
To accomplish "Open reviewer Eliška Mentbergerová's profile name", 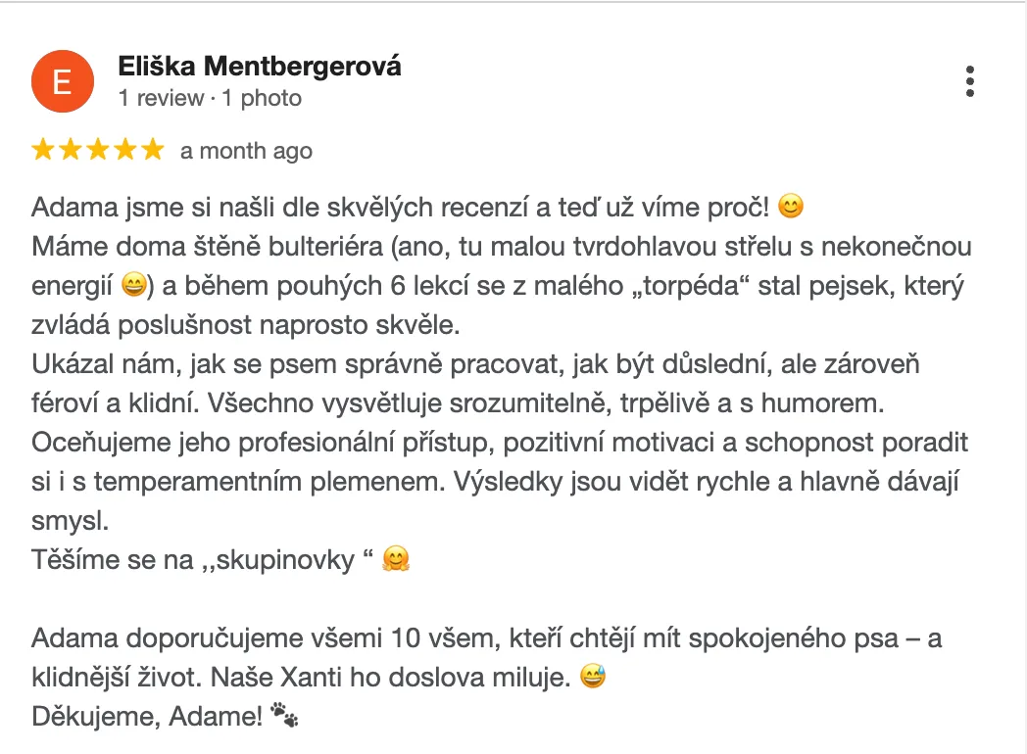I will tap(260, 67).
